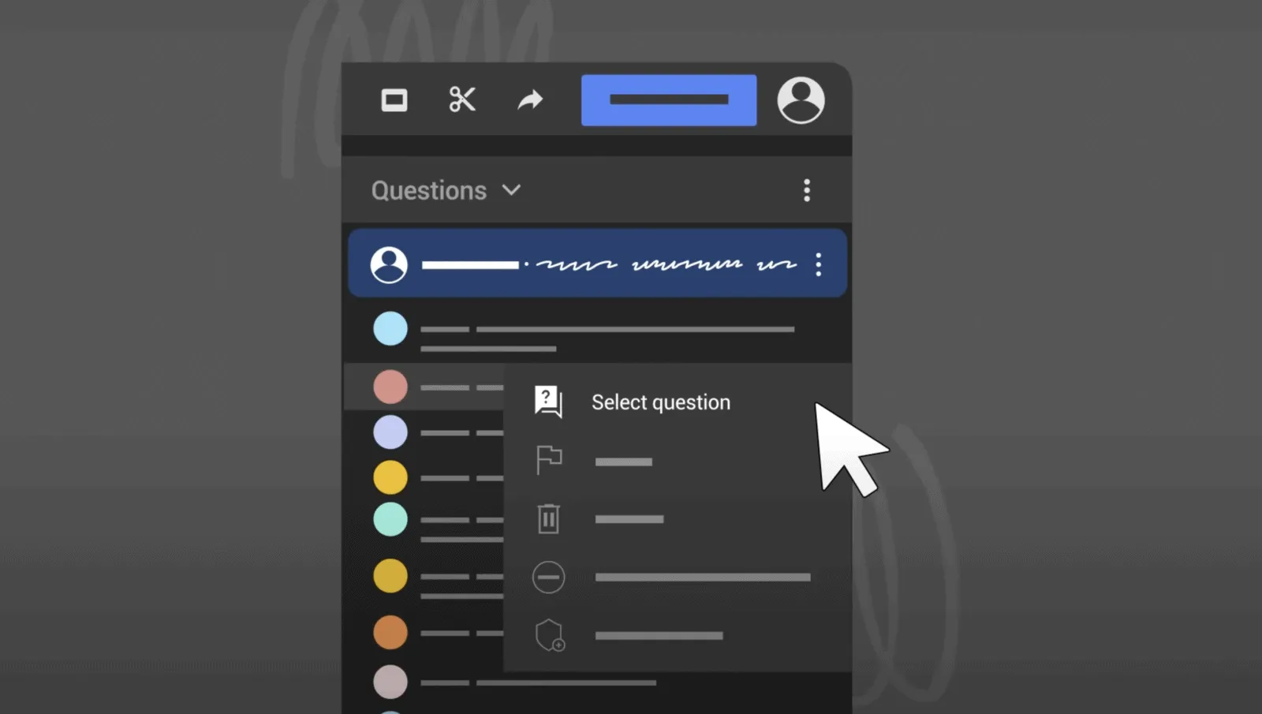Click the user avatar in the highlighted blue question
Viewport: 1262px width, 714px height.
point(389,264)
